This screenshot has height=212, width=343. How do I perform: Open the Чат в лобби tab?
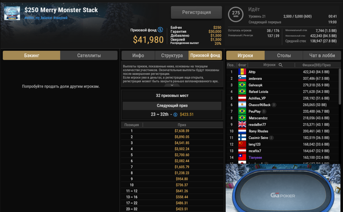(322, 55)
